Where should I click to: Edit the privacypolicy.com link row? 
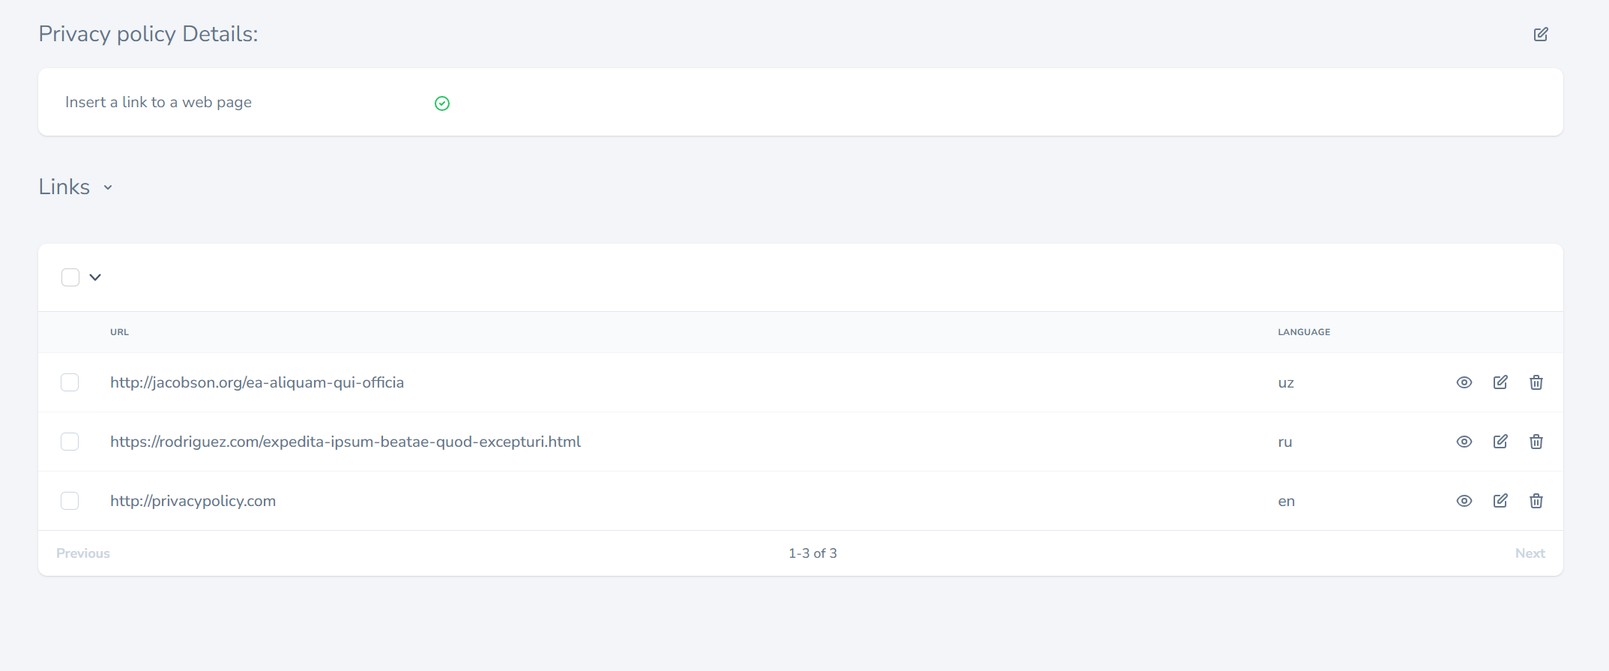[1500, 501]
